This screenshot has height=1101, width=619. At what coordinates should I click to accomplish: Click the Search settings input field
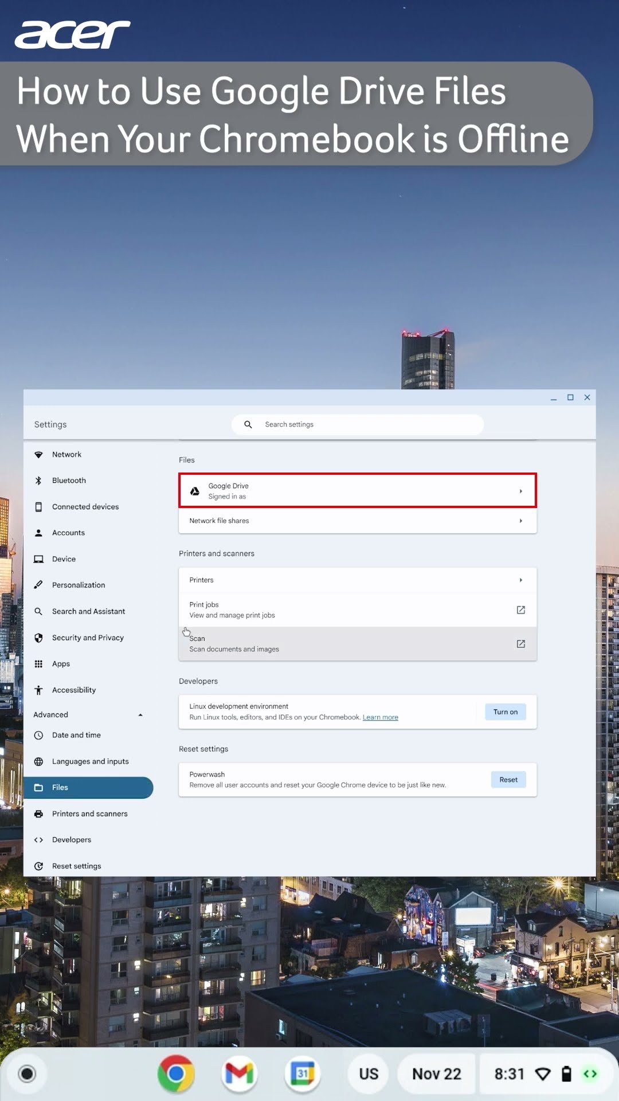[x=358, y=424]
